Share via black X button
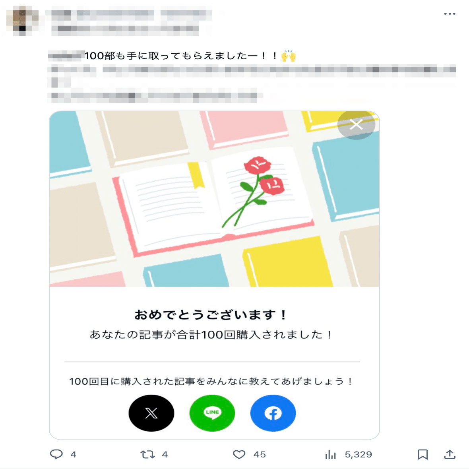 point(151,413)
